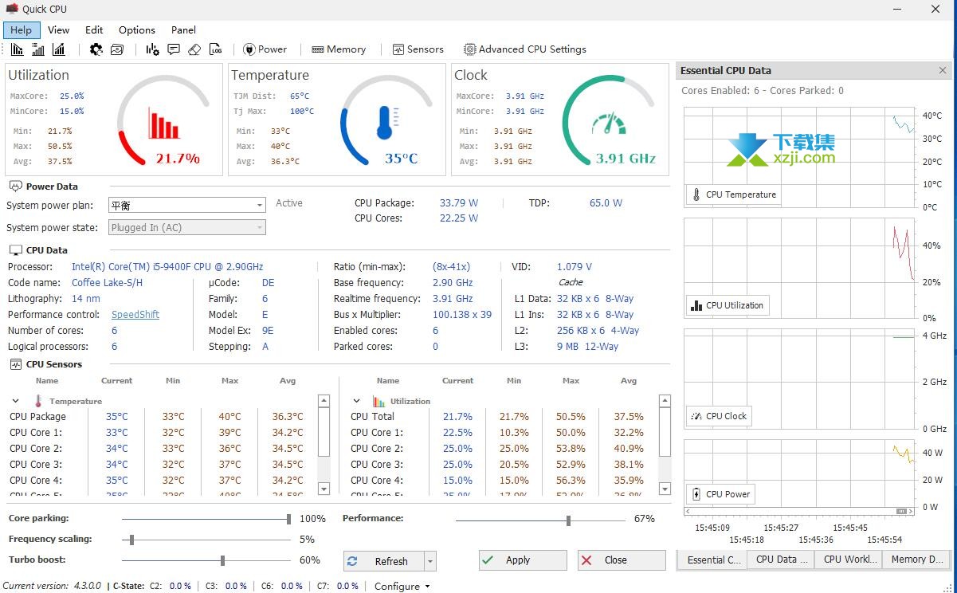Viewport: 957px width, 593px height.
Task: Open the Panel menu
Action: click(x=183, y=30)
